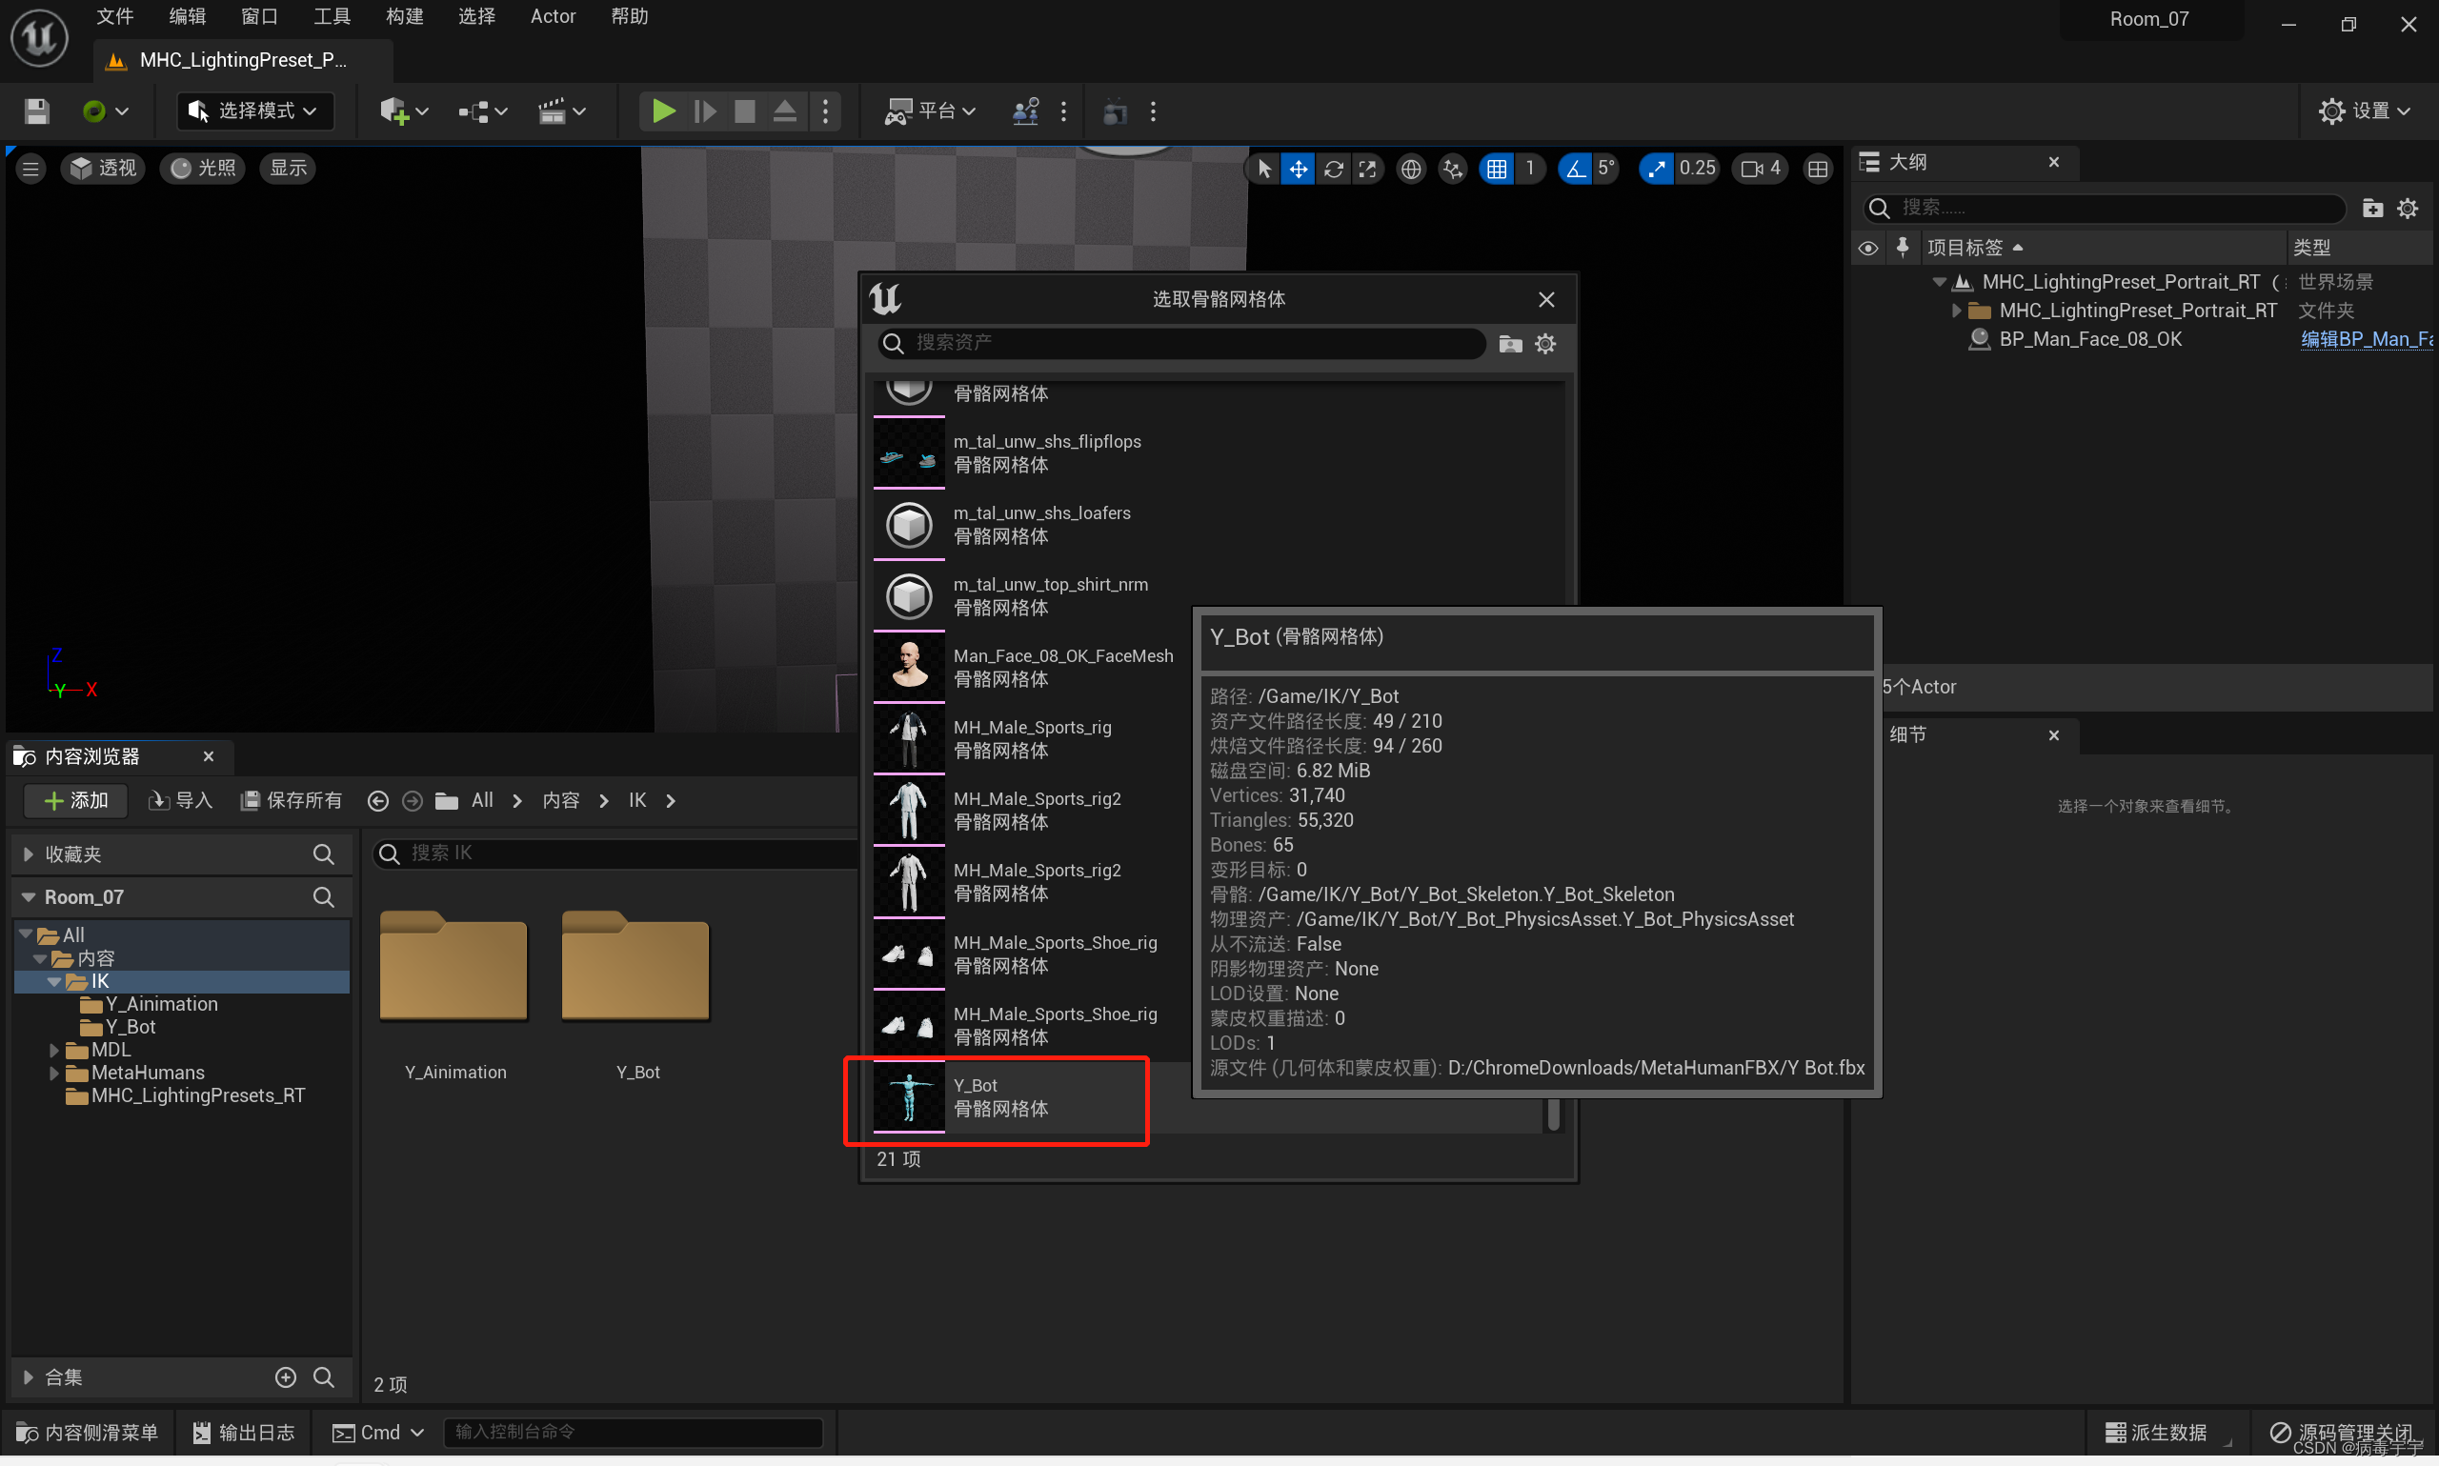Open viewport layout maximize icon
The image size is (2439, 1466).
(1817, 169)
